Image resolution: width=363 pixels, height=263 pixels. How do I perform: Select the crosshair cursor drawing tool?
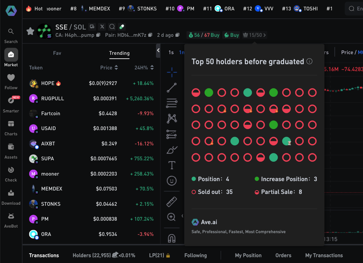[x=172, y=72]
